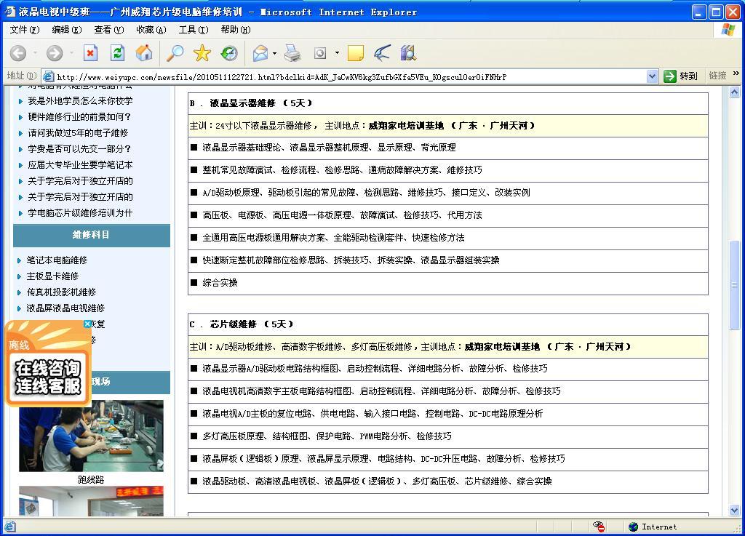This screenshot has height=536, width=745.
Task: Click the vertical scrollbar down arrow
Action: pos(735,511)
